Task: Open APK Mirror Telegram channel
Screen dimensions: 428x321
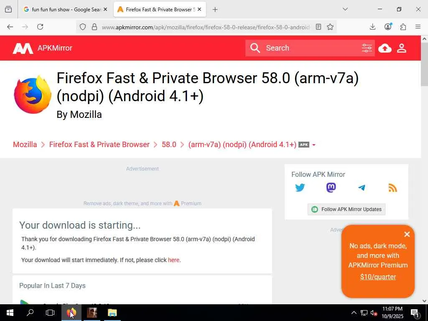Action: [362, 188]
